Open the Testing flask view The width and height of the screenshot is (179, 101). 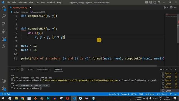[4, 46]
